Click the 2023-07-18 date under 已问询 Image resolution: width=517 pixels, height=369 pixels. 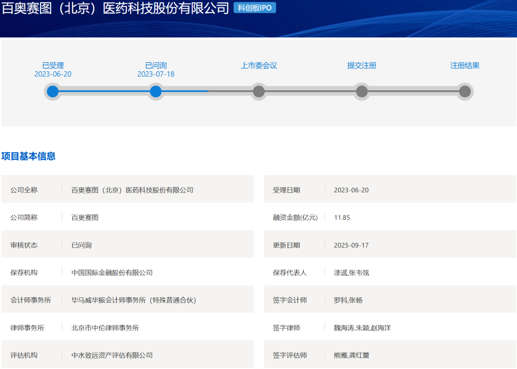156,74
